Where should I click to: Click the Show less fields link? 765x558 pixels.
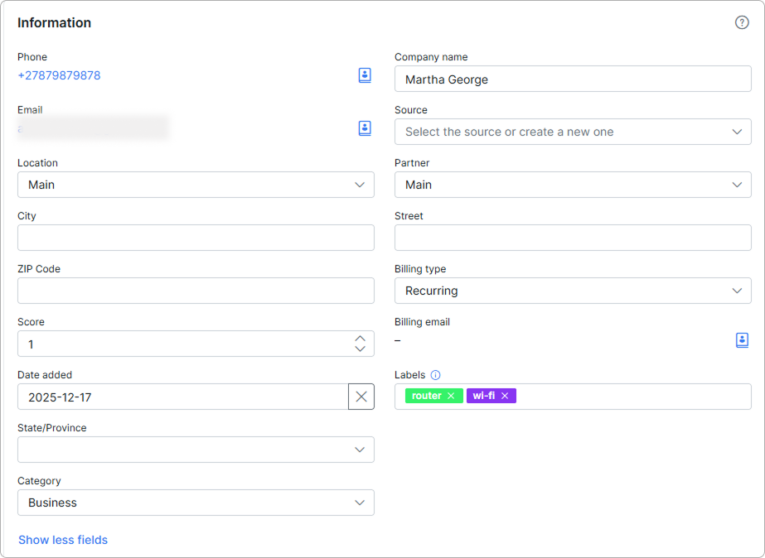63,540
